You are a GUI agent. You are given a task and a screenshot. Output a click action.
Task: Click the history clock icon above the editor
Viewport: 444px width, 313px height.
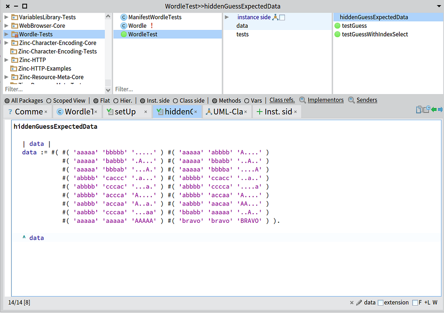point(427,109)
